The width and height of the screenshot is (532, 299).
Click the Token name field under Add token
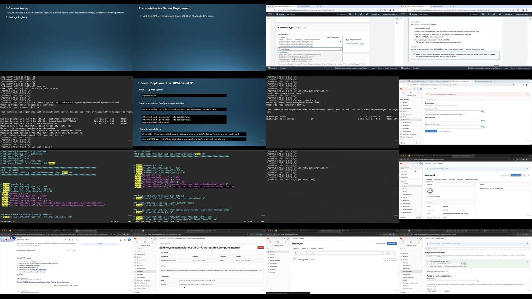(x=453, y=282)
